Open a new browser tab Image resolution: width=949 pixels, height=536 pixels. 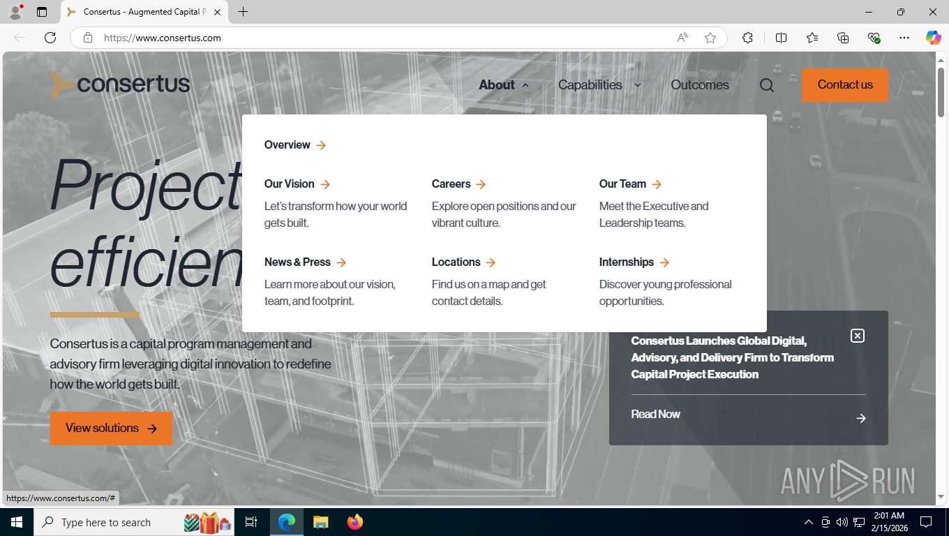click(243, 12)
